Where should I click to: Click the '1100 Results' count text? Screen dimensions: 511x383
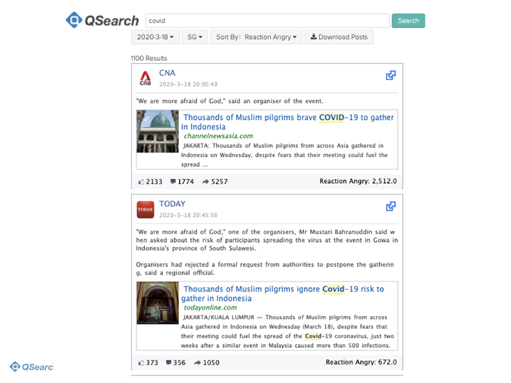point(149,58)
